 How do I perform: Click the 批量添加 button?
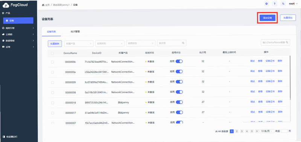coord(288,18)
